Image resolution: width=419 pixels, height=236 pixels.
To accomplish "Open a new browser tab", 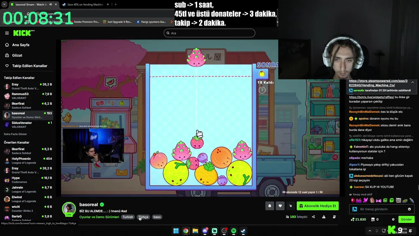I will 116,5.
